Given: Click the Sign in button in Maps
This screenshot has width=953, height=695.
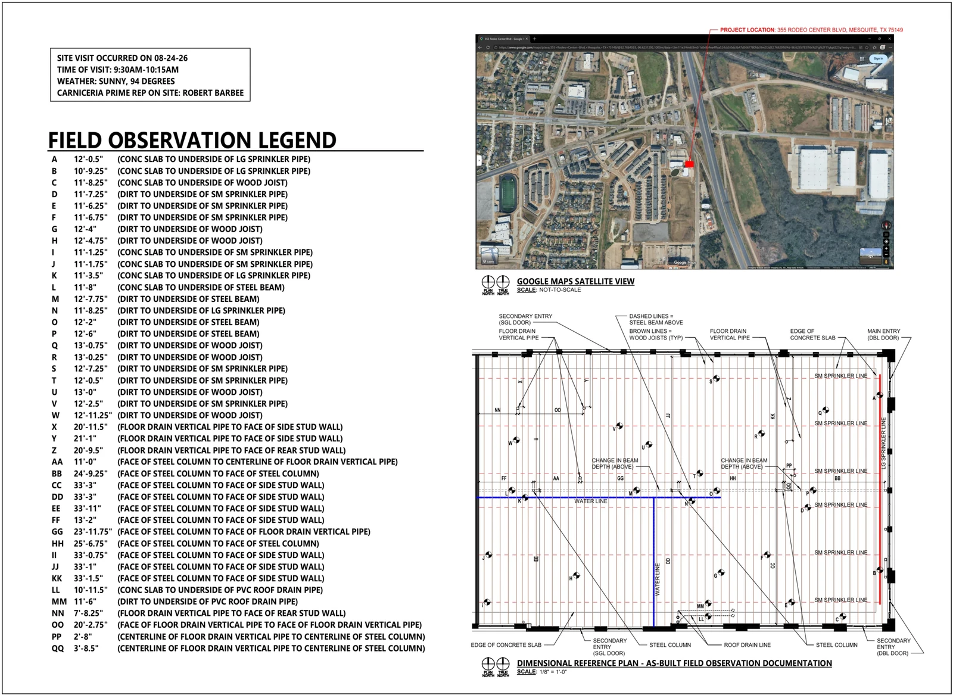Looking at the screenshot, I should (879, 58).
